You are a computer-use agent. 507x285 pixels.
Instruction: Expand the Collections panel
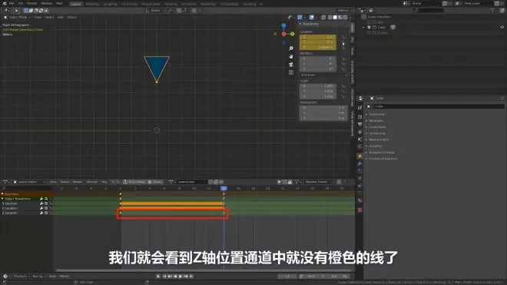[x=377, y=127]
